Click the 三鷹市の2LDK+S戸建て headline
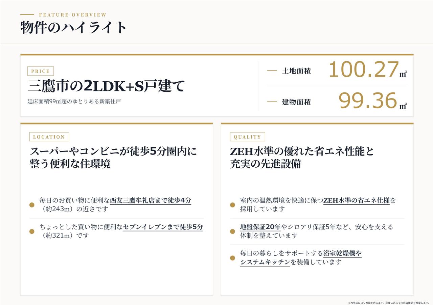 pyautogui.click(x=106, y=86)
